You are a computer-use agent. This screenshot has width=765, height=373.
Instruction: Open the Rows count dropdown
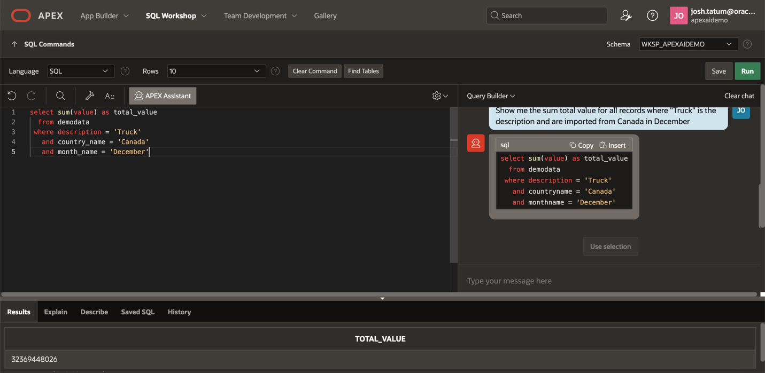tap(216, 71)
